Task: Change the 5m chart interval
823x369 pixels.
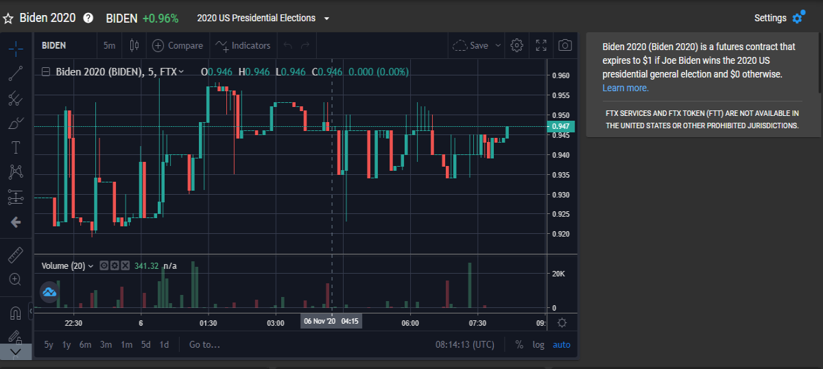Action: pyautogui.click(x=110, y=45)
